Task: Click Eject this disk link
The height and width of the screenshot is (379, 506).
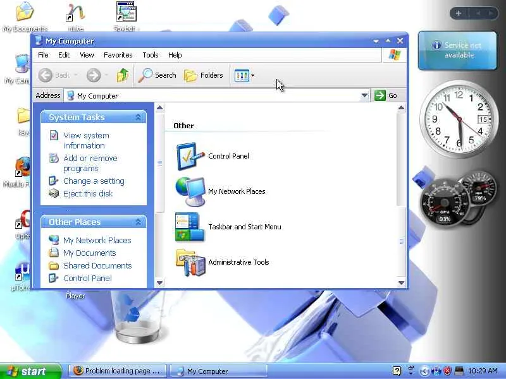Action: (88, 194)
